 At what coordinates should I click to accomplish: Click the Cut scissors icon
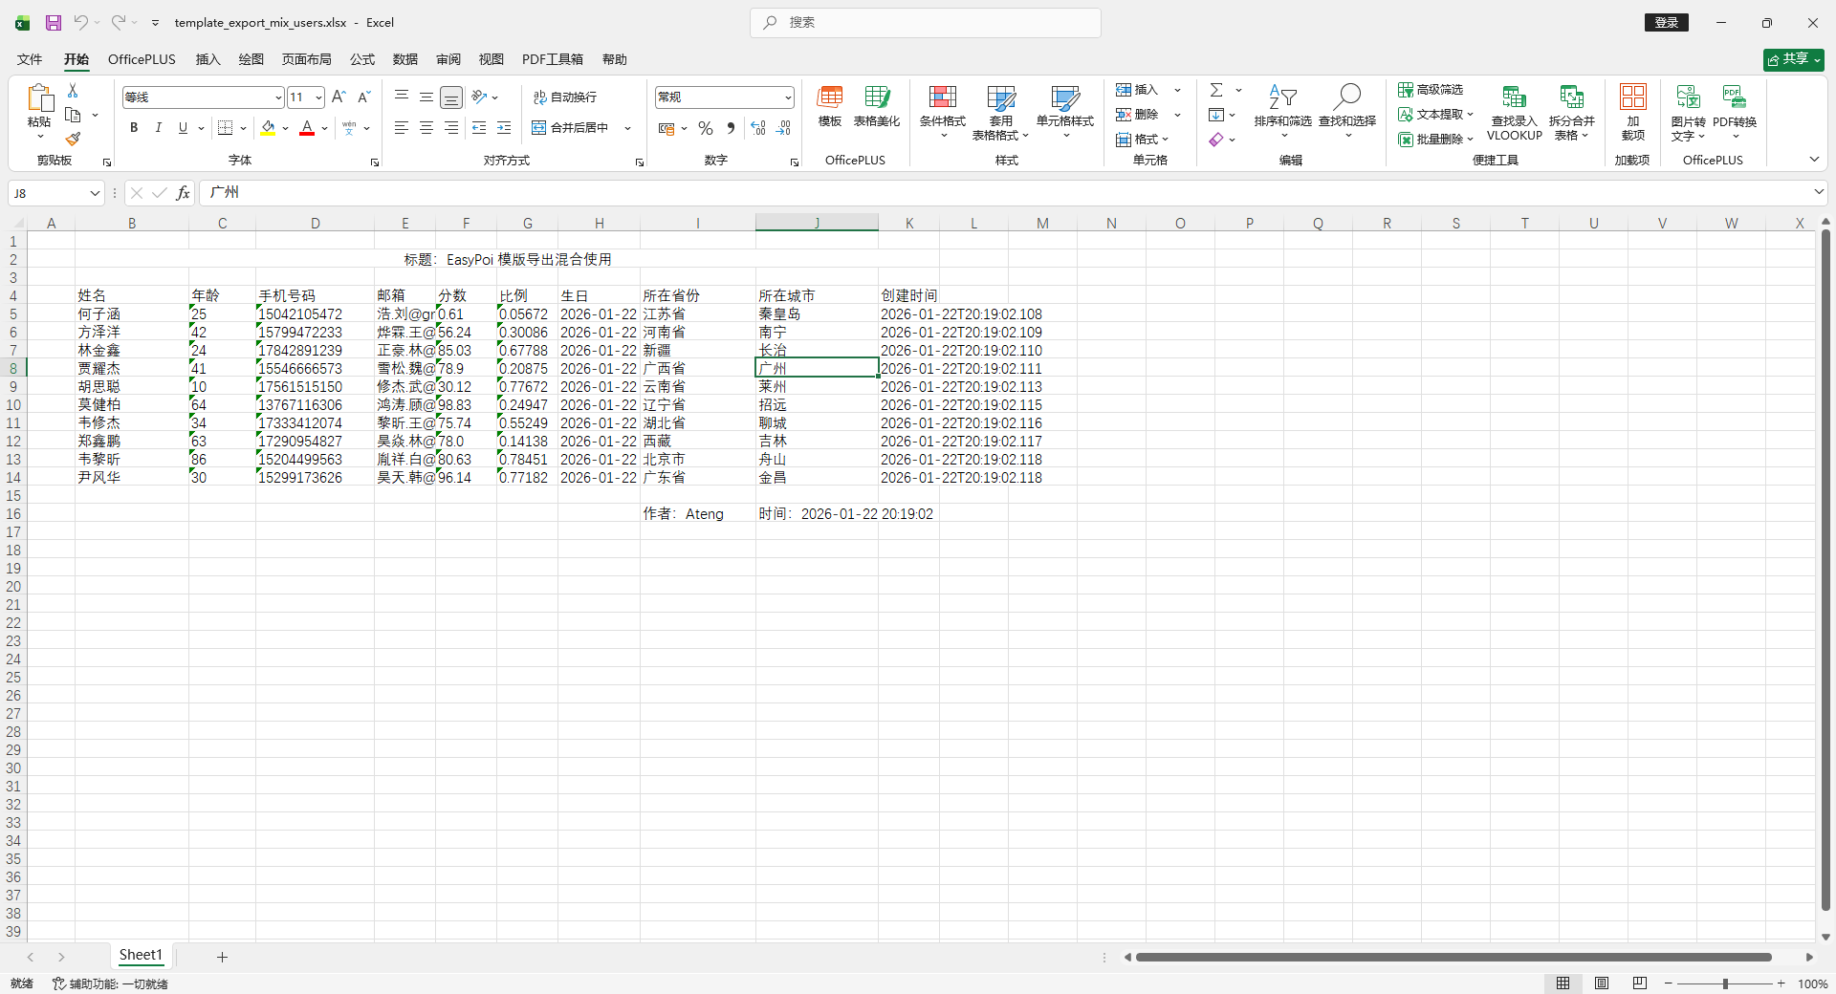tap(73, 90)
